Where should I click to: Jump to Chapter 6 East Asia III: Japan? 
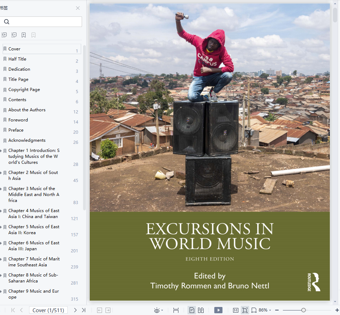(x=34, y=246)
